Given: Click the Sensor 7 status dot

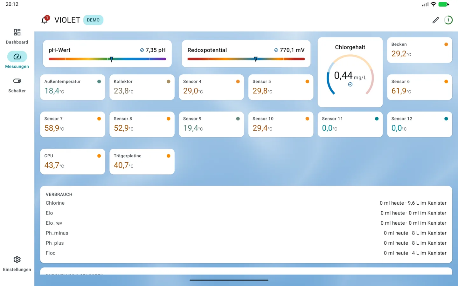Looking at the screenshot, I should [x=99, y=119].
